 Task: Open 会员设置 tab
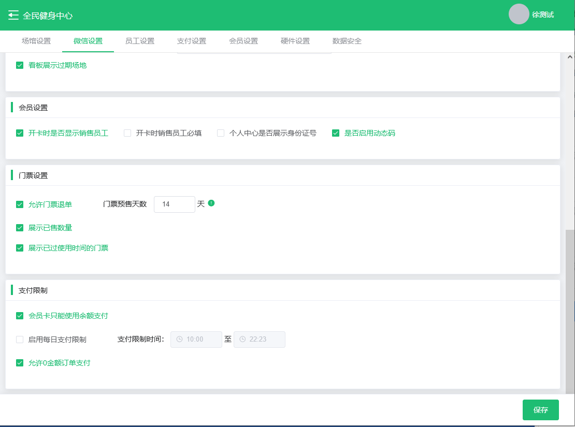(x=243, y=41)
